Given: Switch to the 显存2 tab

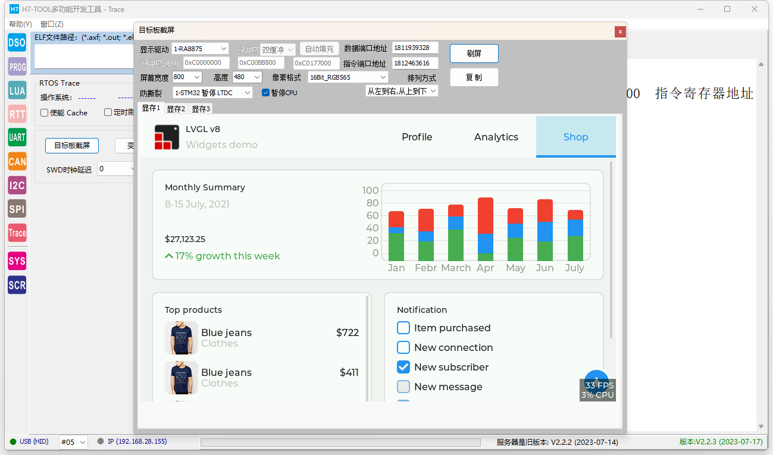Looking at the screenshot, I should coord(176,109).
